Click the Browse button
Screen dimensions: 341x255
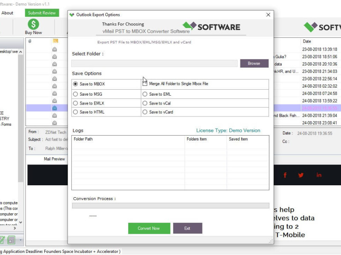254,63
